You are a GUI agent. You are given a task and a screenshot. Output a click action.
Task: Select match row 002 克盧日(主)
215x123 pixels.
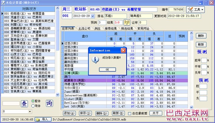29,17
